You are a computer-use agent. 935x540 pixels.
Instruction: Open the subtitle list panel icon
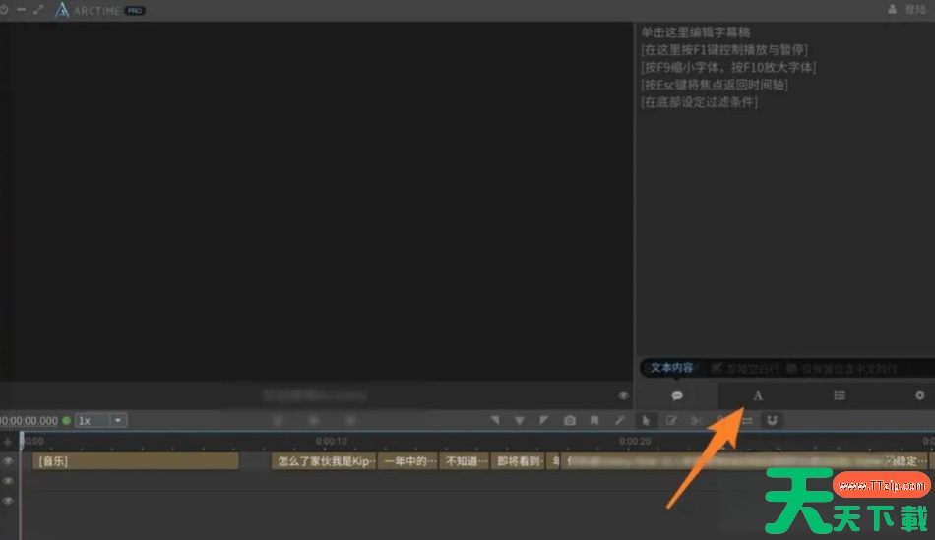(839, 395)
